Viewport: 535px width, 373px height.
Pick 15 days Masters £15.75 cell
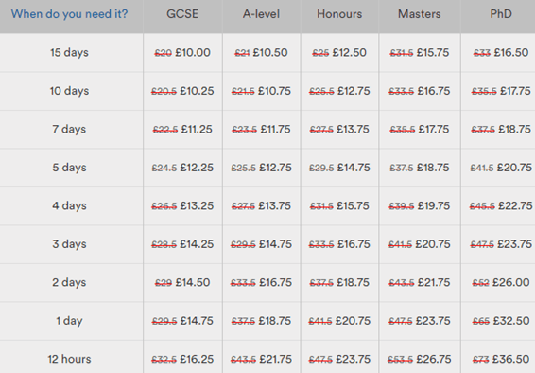pos(420,53)
